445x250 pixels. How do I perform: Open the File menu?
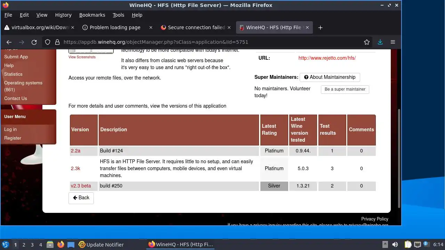pyautogui.click(x=8, y=15)
